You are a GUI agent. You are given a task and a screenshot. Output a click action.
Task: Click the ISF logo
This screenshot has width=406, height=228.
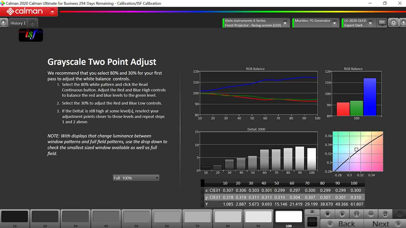click(31, 35)
